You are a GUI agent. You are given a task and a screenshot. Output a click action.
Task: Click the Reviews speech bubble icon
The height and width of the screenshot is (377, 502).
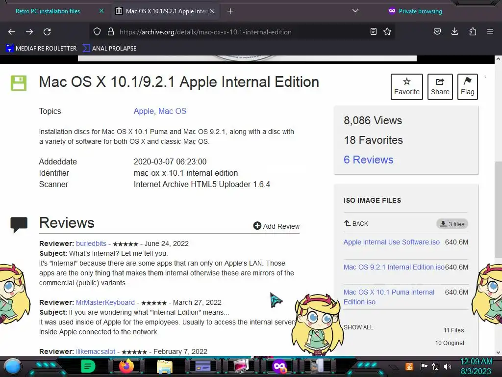point(19,225)
